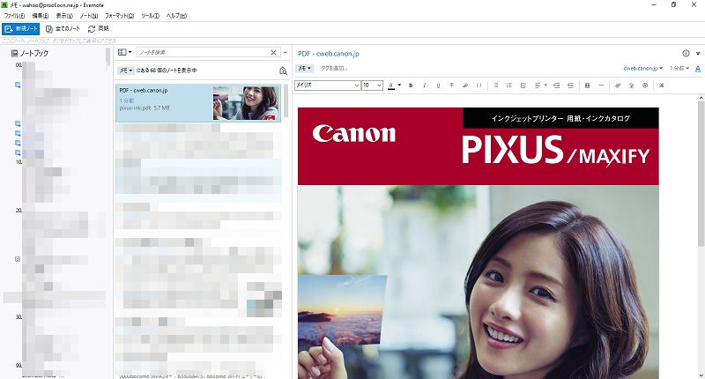Click the ノートを検索 search field
This screenshot has width=705, height=379.
click(204, 53)
